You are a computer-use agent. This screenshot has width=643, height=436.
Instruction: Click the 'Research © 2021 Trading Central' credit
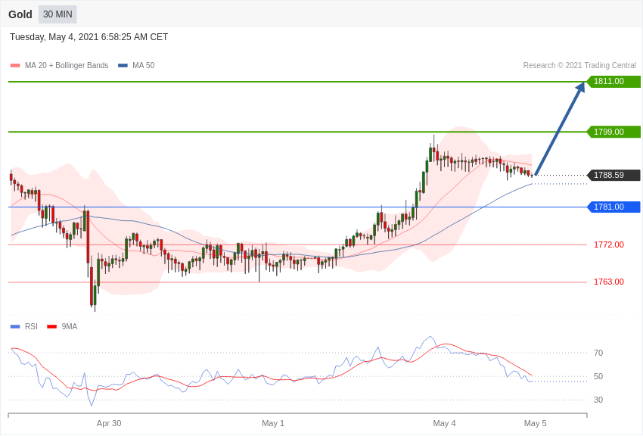point(579,65)
